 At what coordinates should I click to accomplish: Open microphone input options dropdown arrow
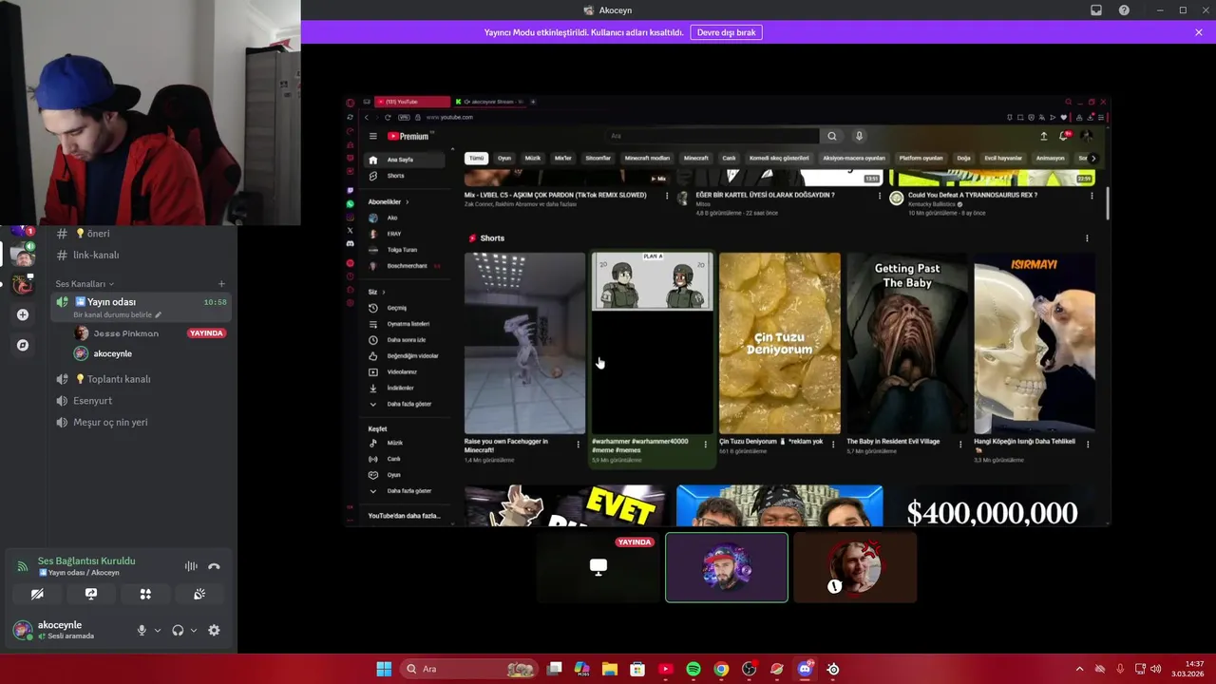158,630
